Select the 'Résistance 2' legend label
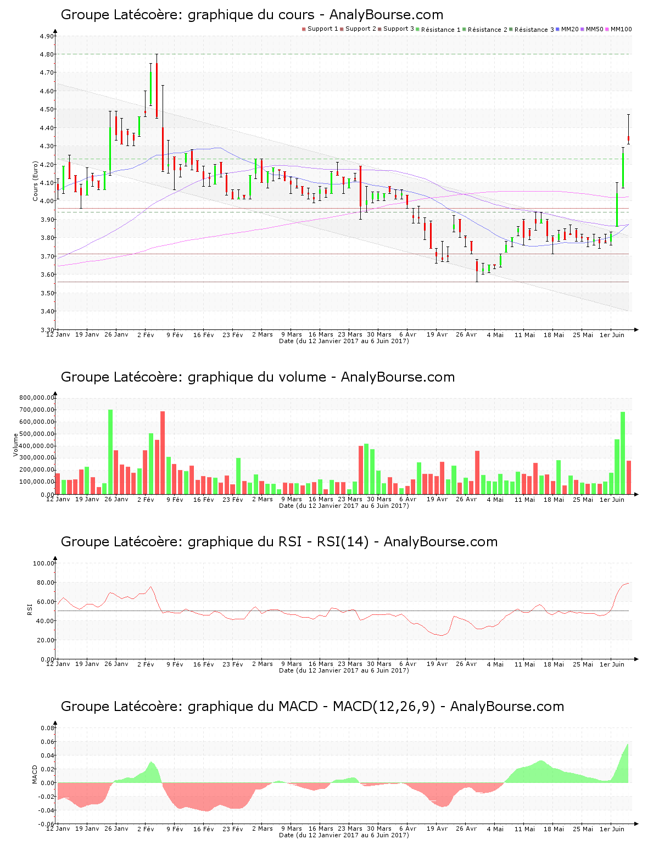The image size is (659, 851). coord(488,30)
